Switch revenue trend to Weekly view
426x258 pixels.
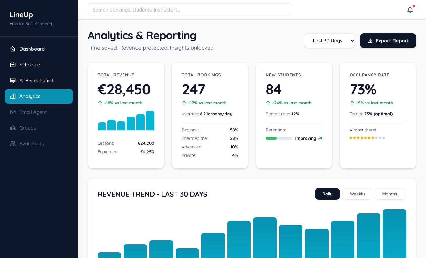(357, 194)
